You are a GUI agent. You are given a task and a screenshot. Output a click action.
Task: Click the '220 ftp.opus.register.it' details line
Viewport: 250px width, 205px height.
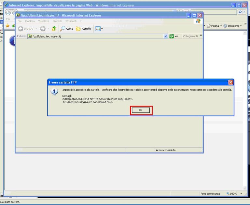click(97, 99)
